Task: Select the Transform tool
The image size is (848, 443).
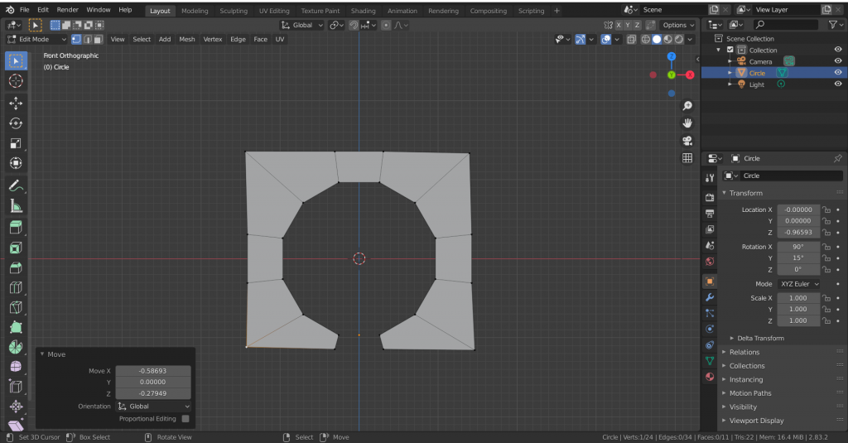Action: click(16, 163)
